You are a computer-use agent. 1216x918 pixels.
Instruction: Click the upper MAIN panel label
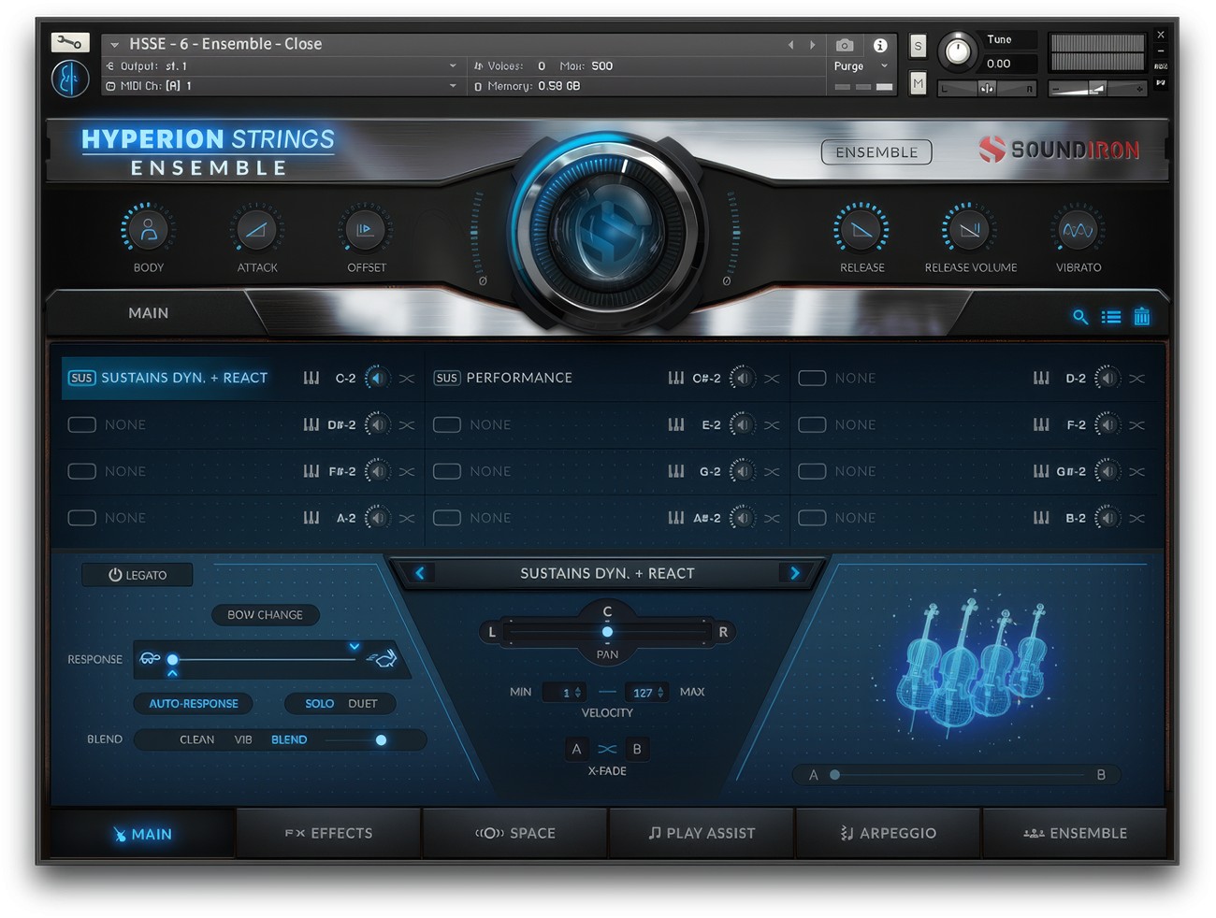point(149,313)
